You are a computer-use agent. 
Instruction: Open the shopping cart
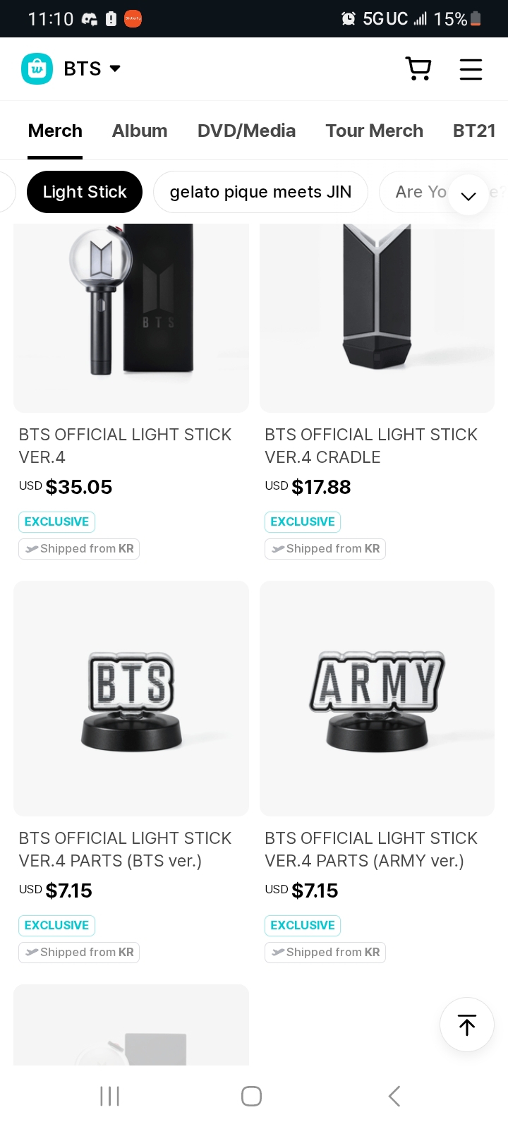418,68
